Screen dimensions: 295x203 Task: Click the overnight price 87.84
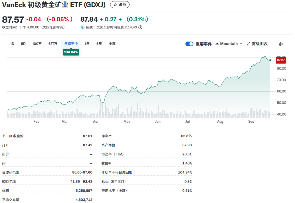[89, 19]
